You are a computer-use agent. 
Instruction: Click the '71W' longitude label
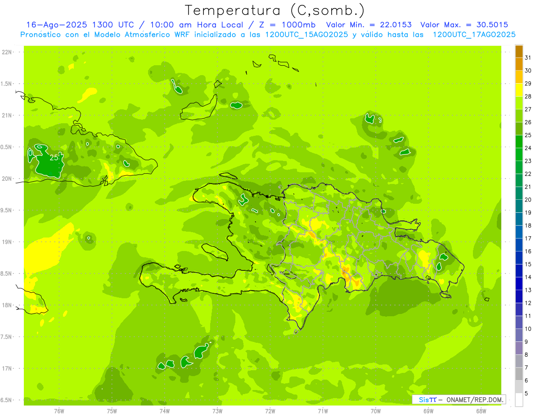323,411
